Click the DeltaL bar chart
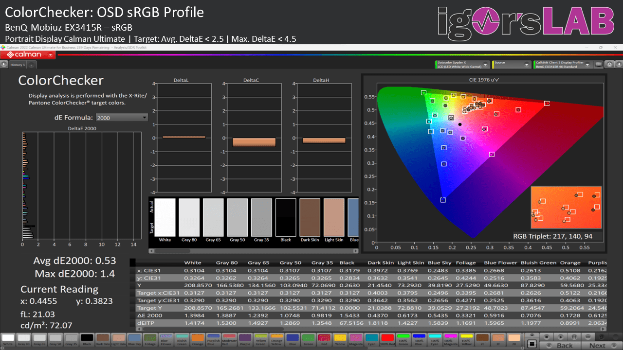Screen dimensions: 623x350 tap(184, 138)
